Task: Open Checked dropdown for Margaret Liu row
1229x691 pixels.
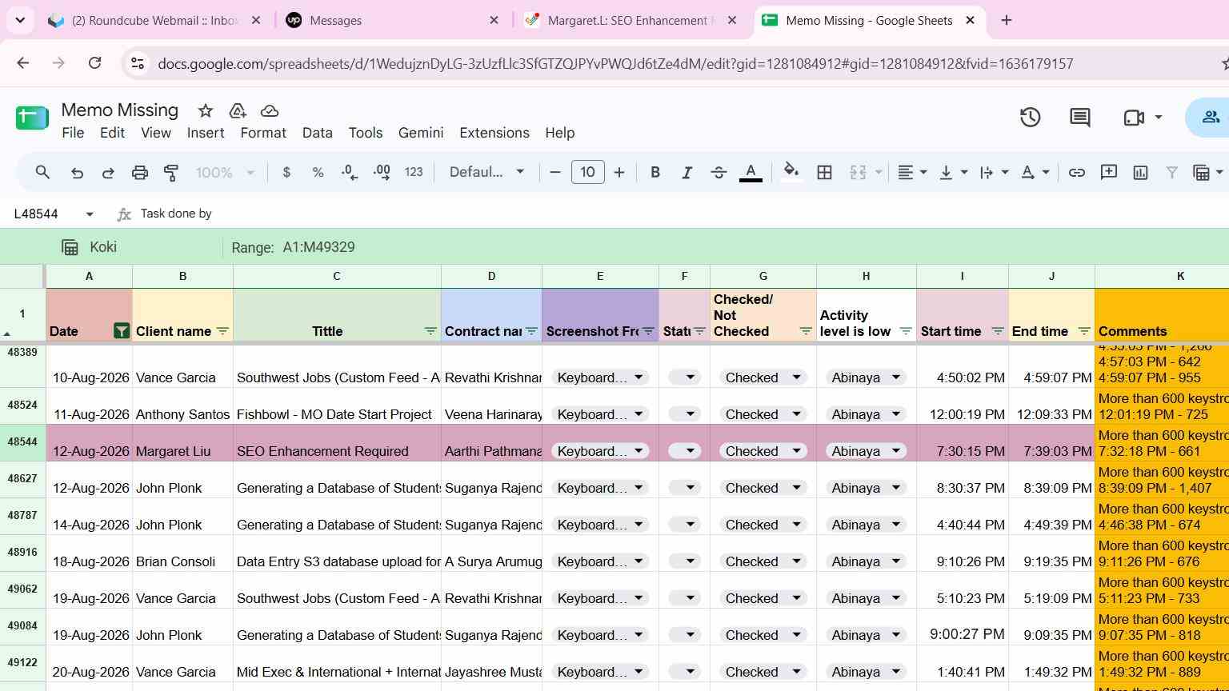Action: click(x=763, y=451)
